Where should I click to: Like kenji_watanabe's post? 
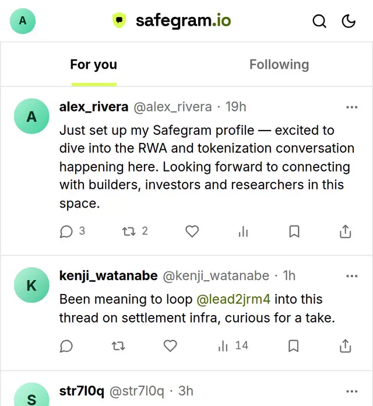(170, 346)
